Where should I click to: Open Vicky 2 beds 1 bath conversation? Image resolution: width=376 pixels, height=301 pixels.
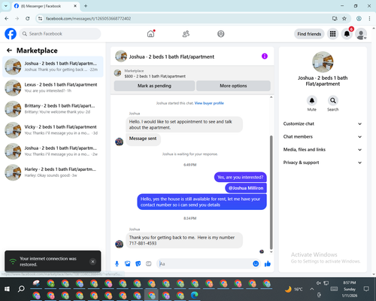point(53,130)
